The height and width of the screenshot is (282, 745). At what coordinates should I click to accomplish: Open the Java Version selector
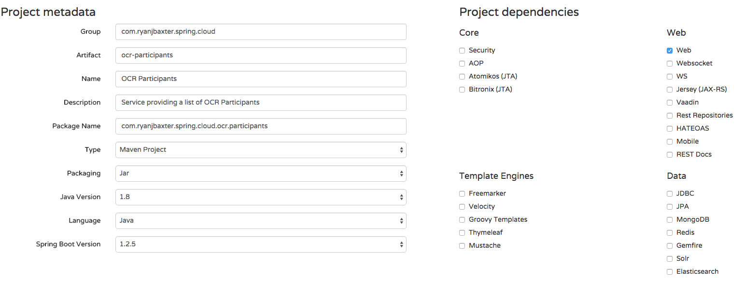click(261, 197)
